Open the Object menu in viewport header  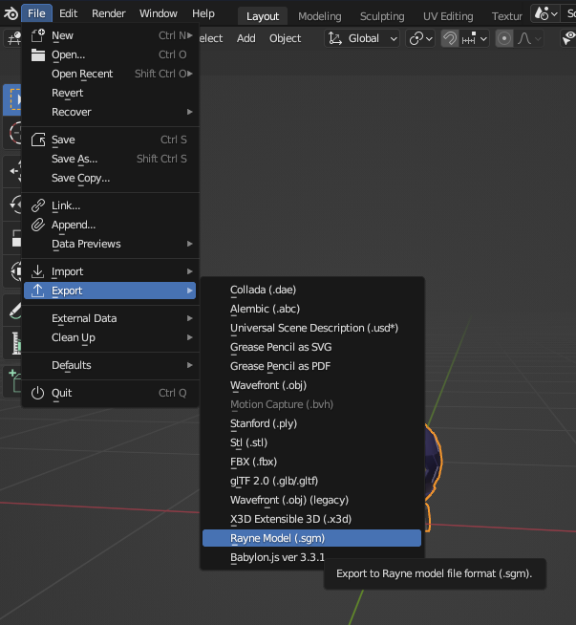click(286, 38)
